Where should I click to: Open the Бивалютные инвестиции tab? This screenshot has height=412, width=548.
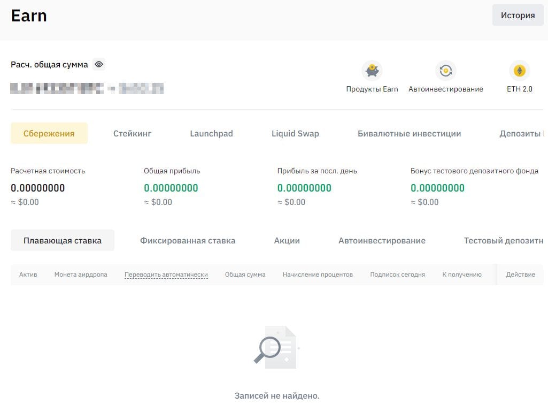409,133
